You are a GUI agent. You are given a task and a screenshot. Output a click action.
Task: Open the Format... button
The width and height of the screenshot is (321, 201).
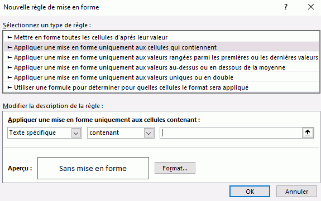tap(175, 168)
